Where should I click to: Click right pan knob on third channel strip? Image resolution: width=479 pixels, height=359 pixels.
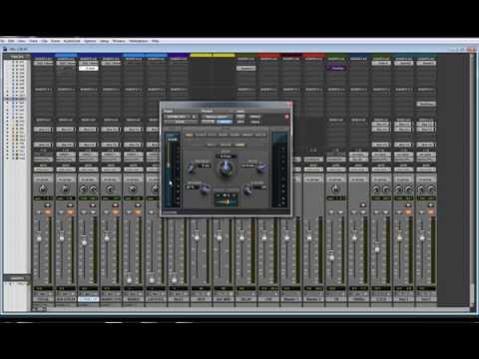click(x=93, y=189)
